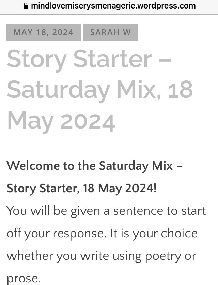Click the final word 'prose.'
Image resolution: width=218 pixels, height=285 pixels.
pyautogui.click(x=24, y=279)
